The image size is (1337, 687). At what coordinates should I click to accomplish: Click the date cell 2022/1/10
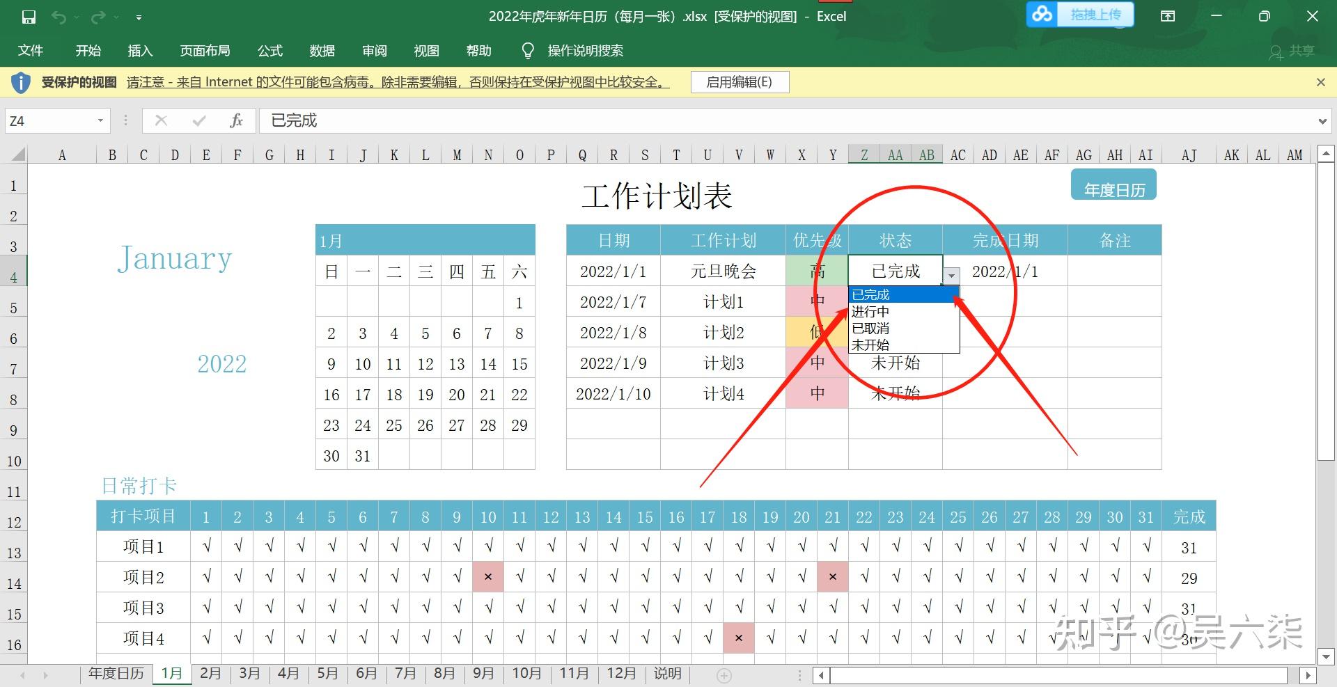pos(613,393)
